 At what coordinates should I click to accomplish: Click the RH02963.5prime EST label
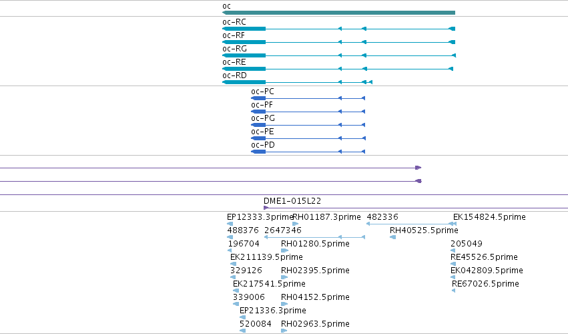click(315, 324)
